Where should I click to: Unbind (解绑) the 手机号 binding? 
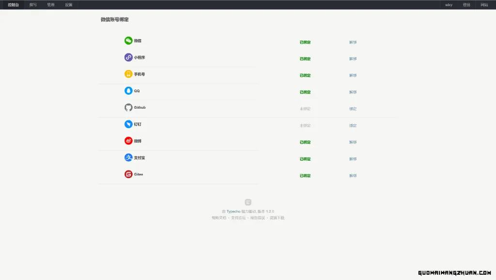(x=353, y=75)
